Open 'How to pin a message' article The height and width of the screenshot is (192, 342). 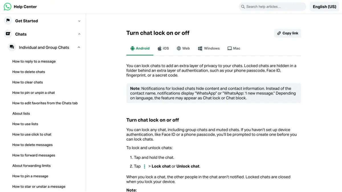[30, 176]
